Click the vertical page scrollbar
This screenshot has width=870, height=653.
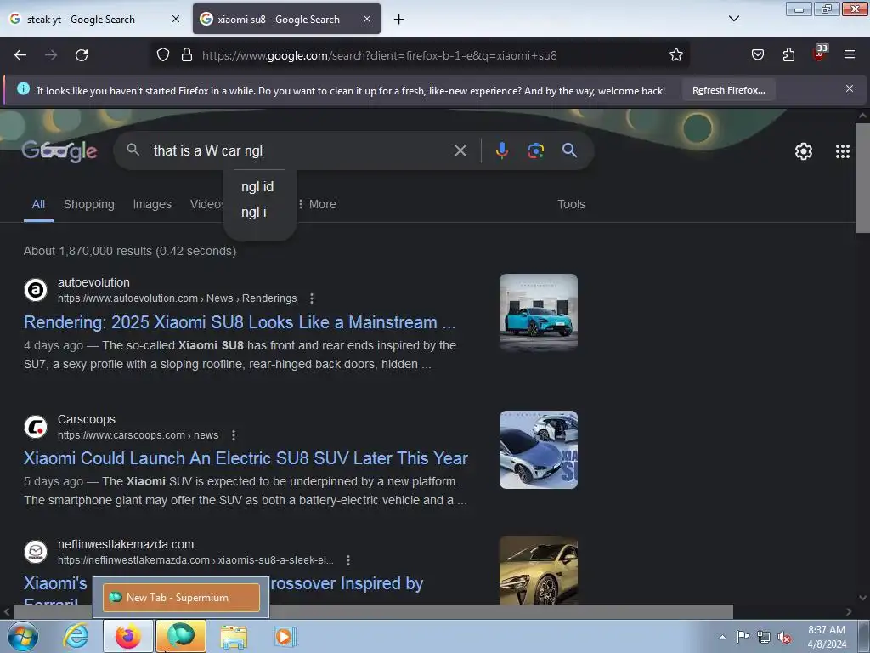pyautogui.click(x=862, y=178)
